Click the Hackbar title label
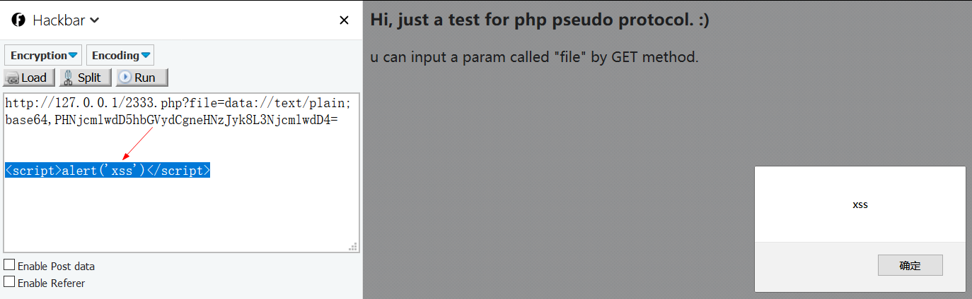 59,20
